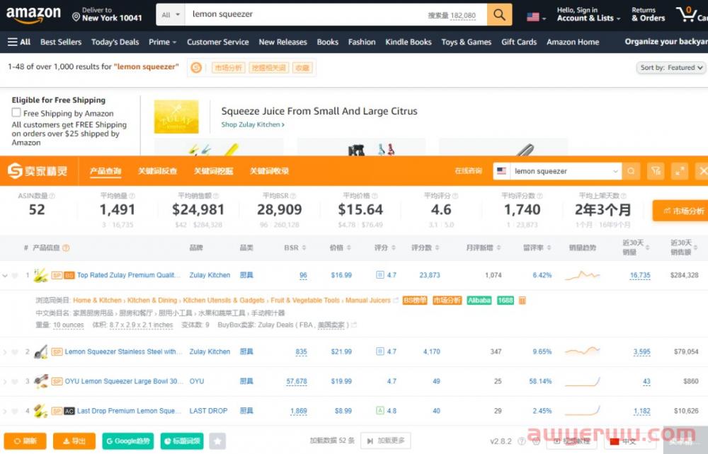
Task: Export data with the 导出 button
Action: (74, 441)
